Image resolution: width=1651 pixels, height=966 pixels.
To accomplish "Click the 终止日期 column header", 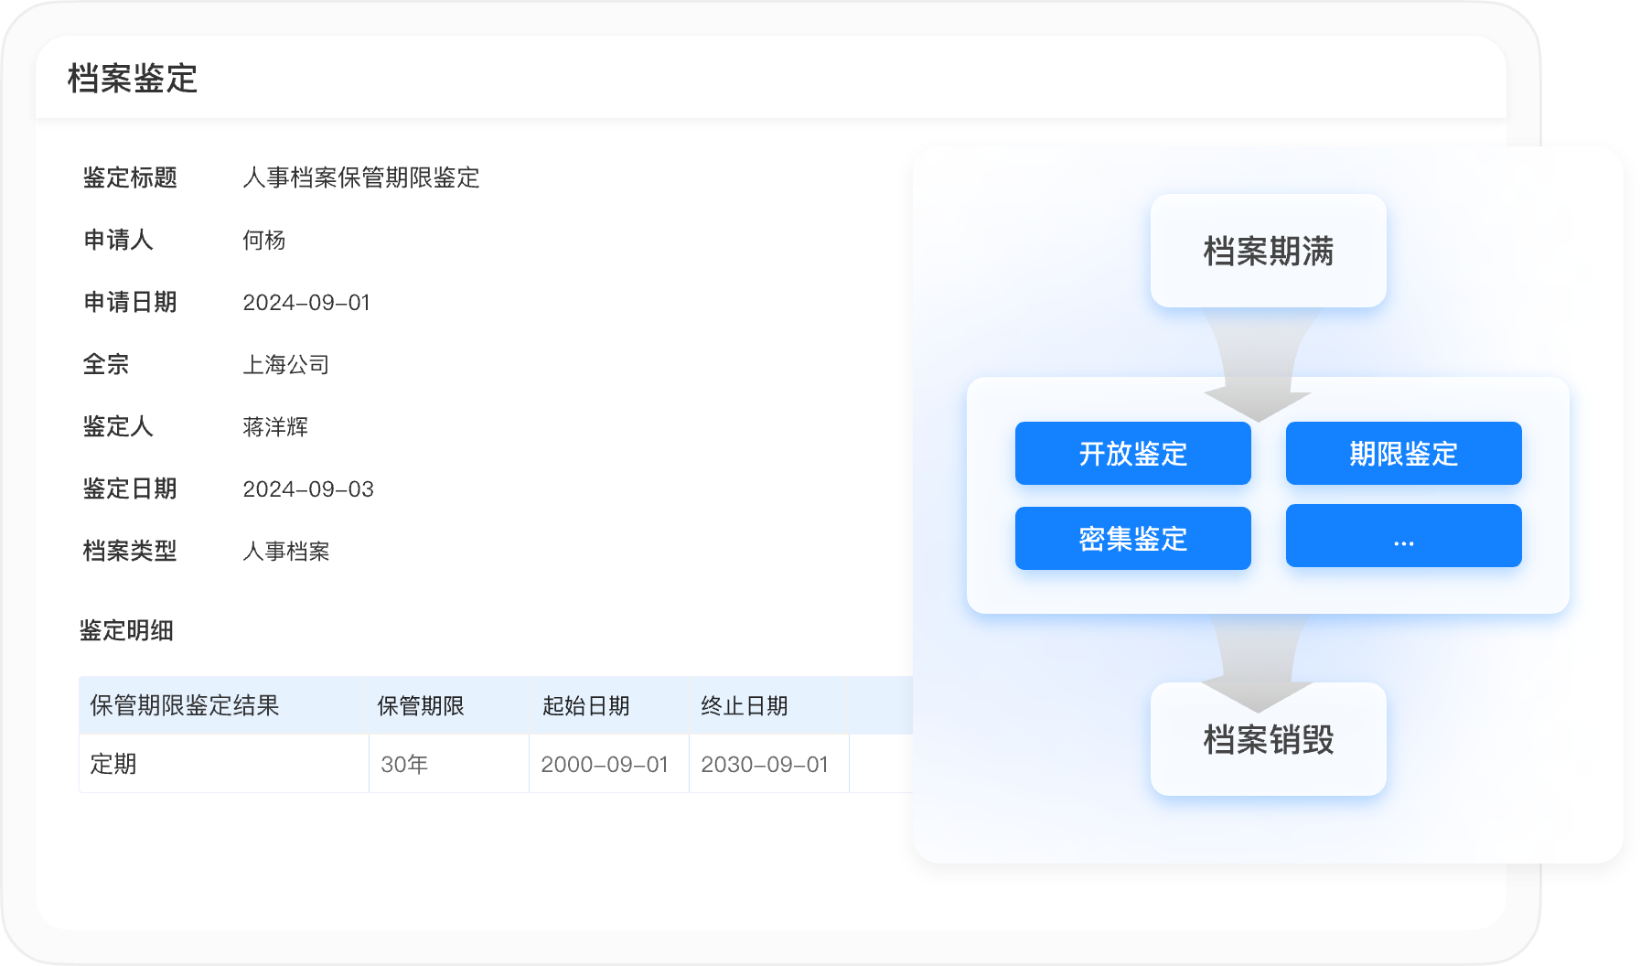I will tap(745, 705).
